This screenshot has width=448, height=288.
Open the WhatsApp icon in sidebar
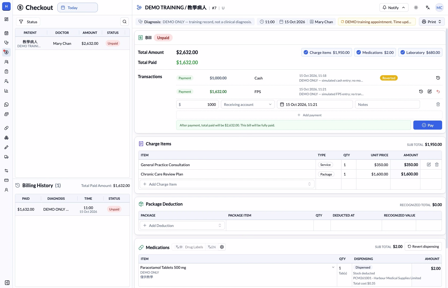(6, 105)
